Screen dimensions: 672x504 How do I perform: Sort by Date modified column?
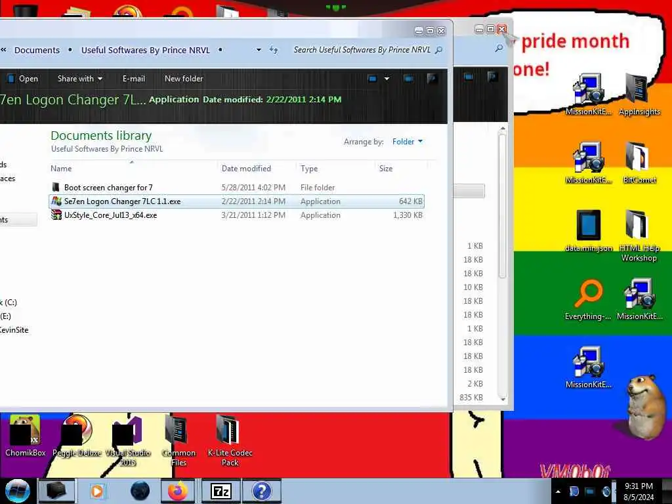pyautogui.click(x=246, y=169)
